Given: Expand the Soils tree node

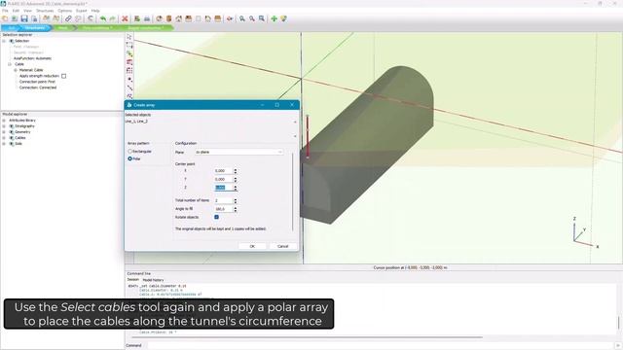Looking at the screenshot, I should (4, 144).
